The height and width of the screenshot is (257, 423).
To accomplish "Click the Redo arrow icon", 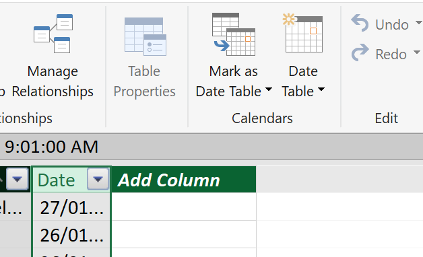I will 360,52.
